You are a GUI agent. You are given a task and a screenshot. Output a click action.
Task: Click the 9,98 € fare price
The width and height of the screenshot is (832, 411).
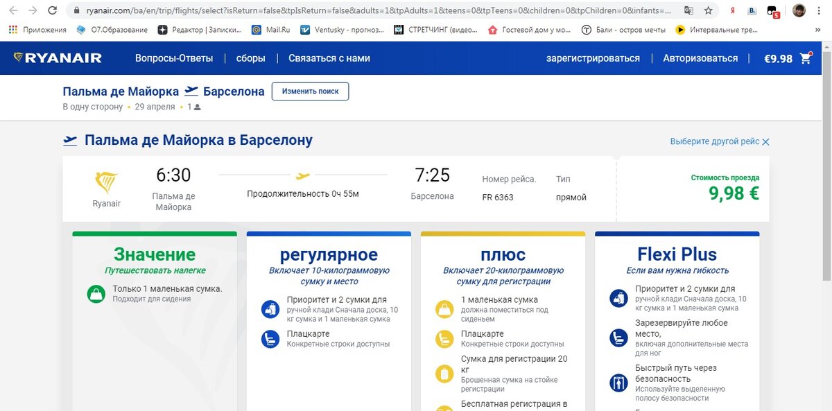734,194
